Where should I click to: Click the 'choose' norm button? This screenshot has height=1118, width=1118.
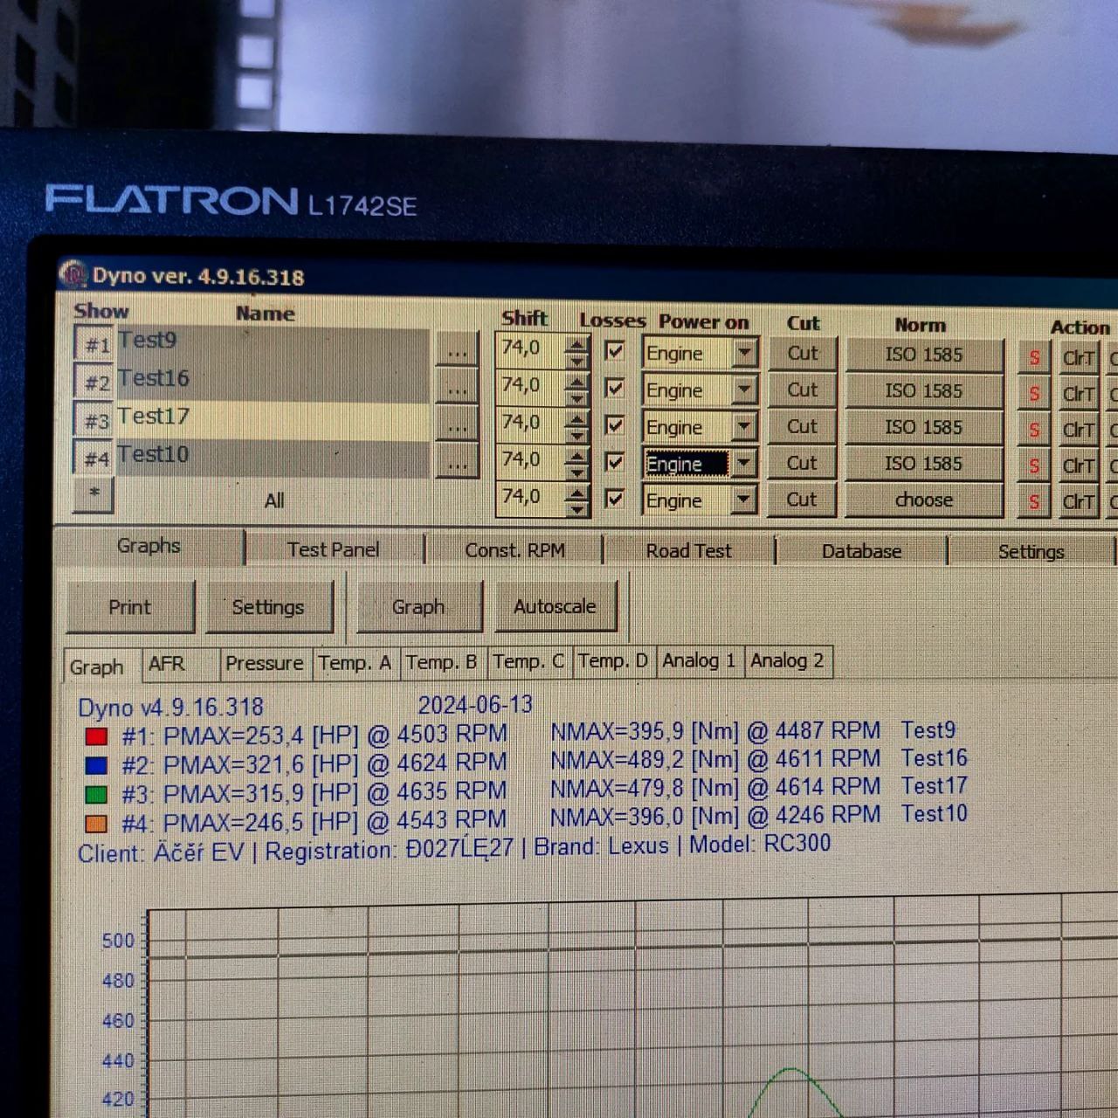[923, 500]
